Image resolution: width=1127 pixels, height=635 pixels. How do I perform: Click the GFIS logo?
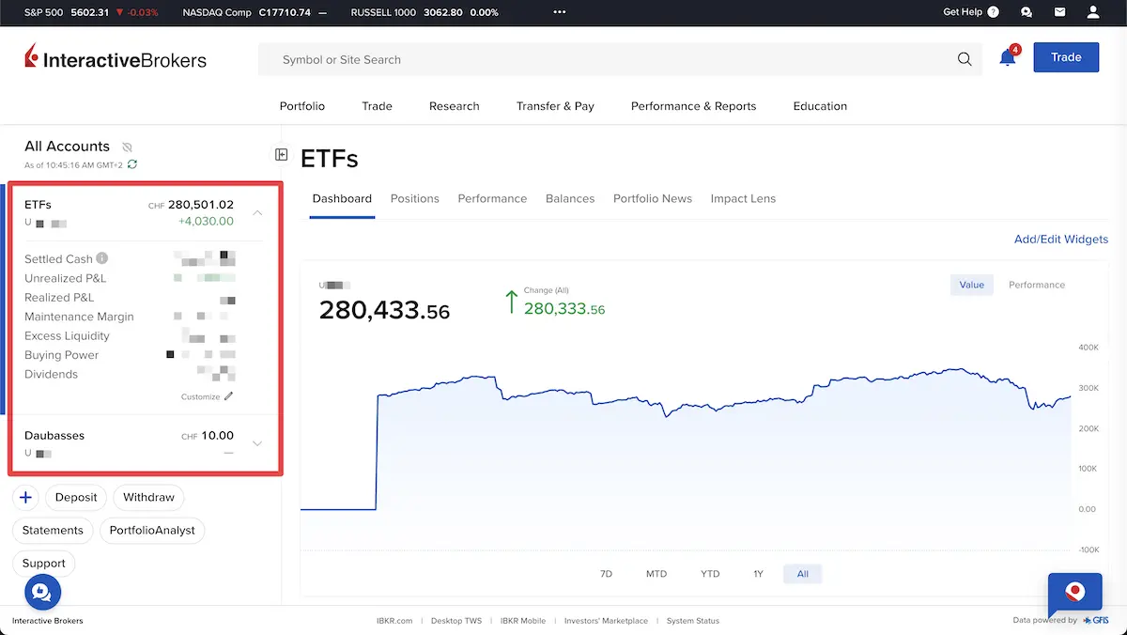tap(1095, 620)
